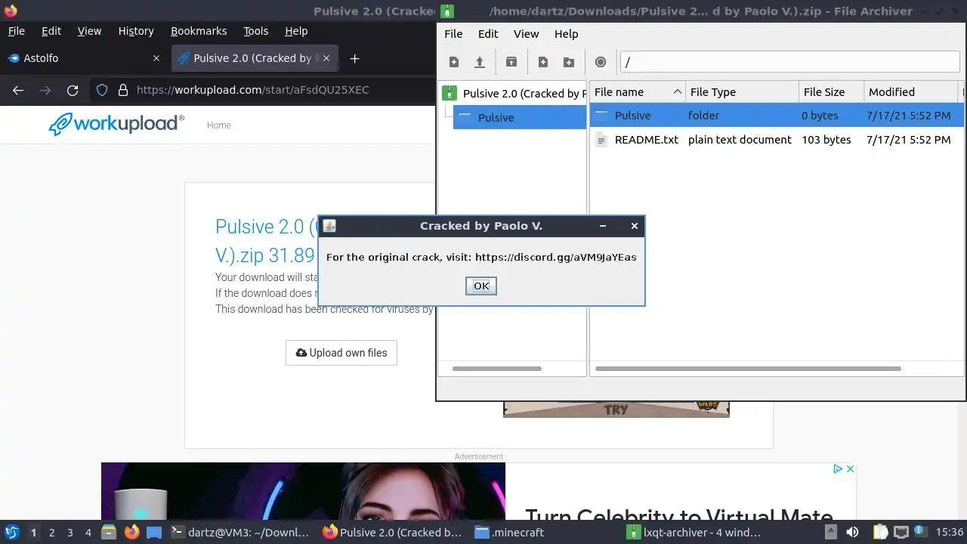Image resolution: width=967 pixels, height=544 pixels.
Task: Click the New archive icon in File Archiver toolbar
Action: click(454, 62)
